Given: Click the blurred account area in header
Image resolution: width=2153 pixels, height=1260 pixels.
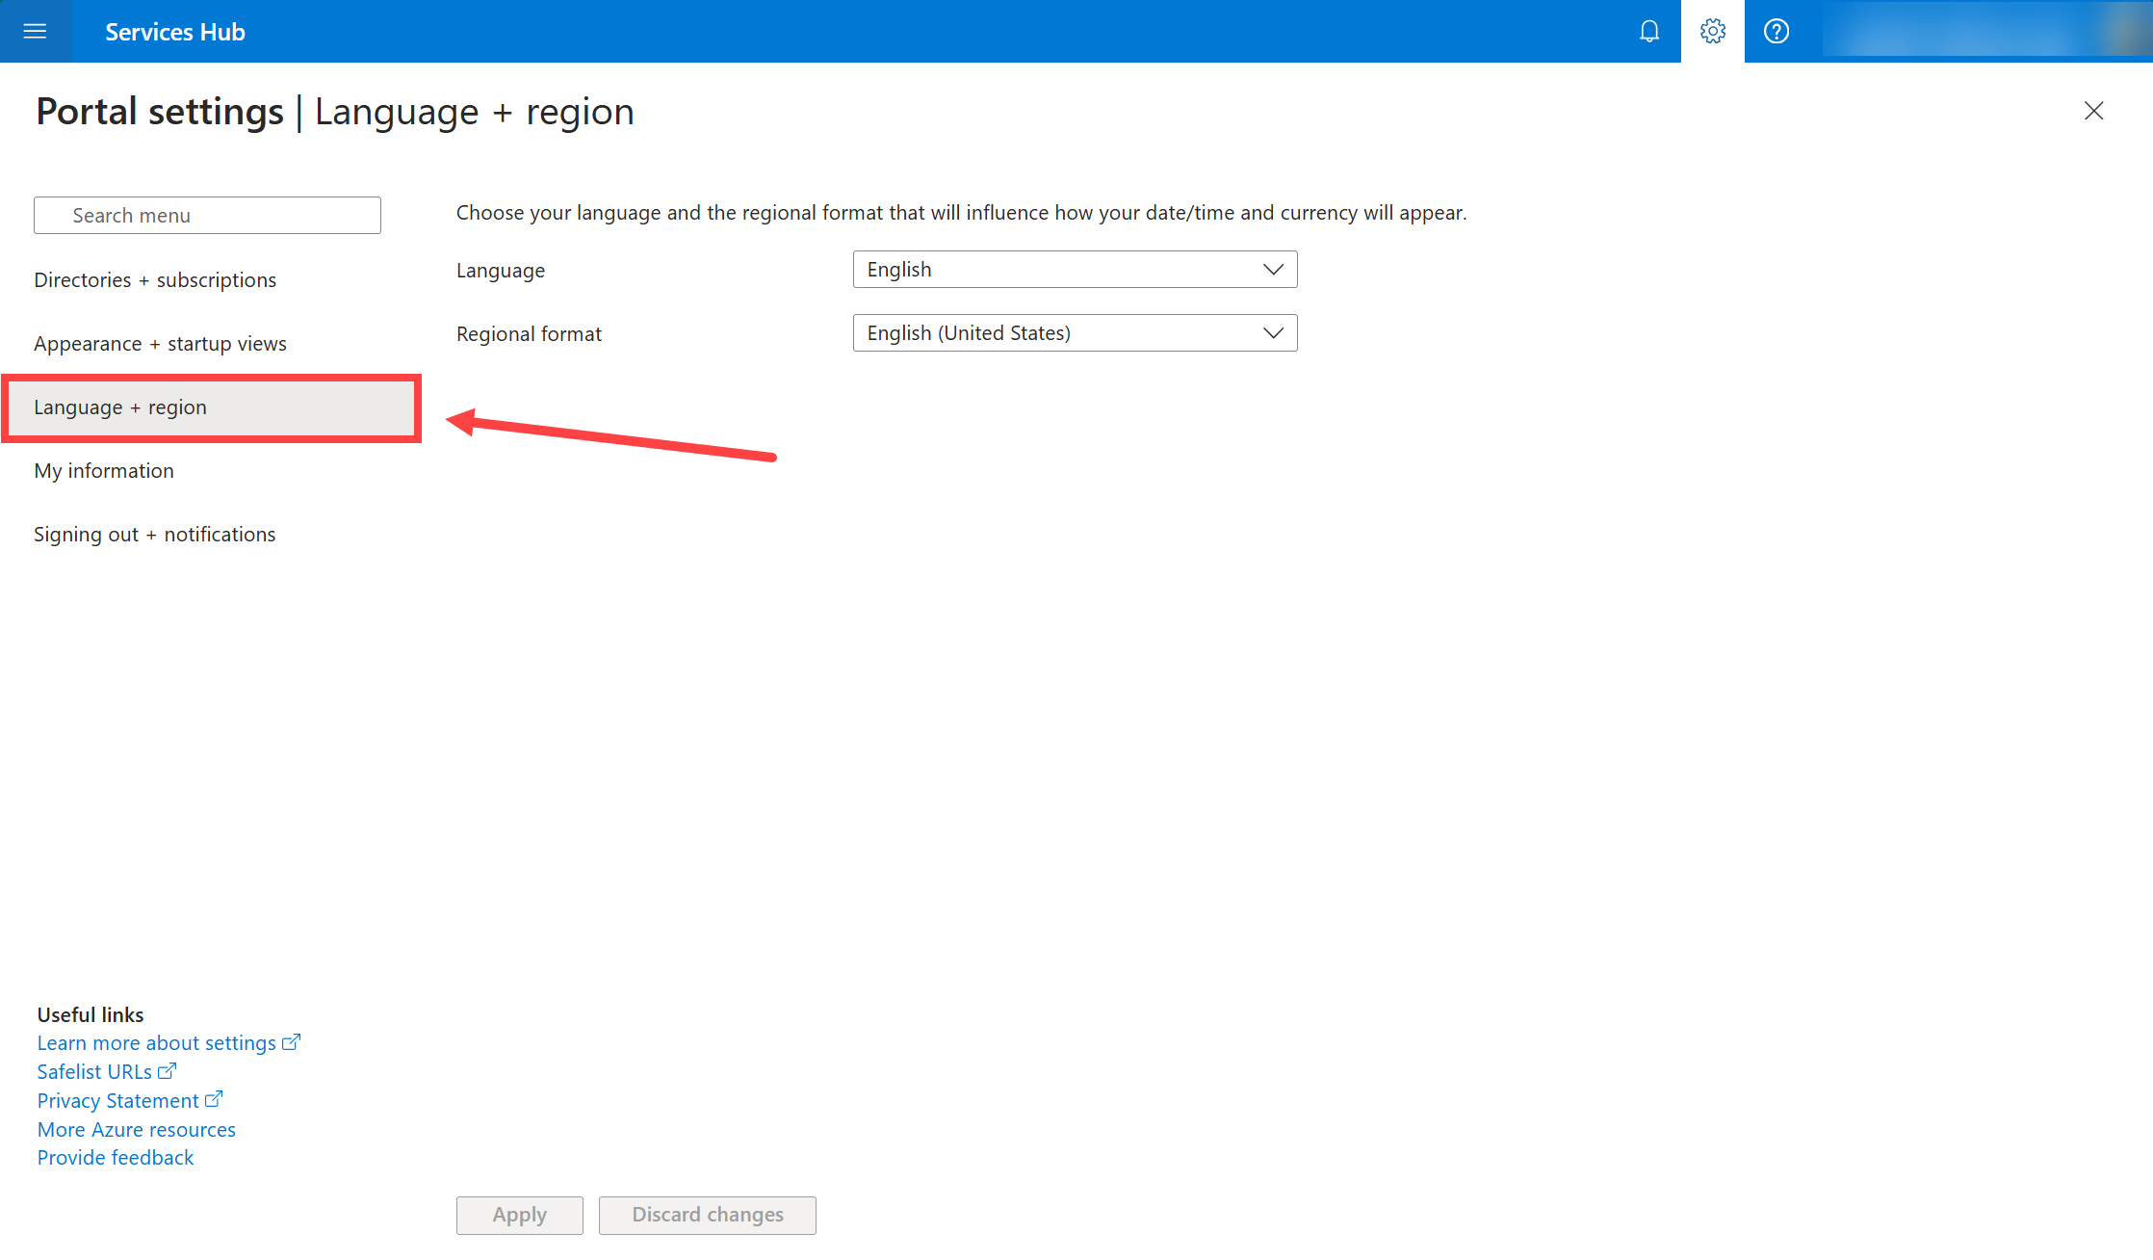Looking at the screenshot, I should click(1984, 31).
